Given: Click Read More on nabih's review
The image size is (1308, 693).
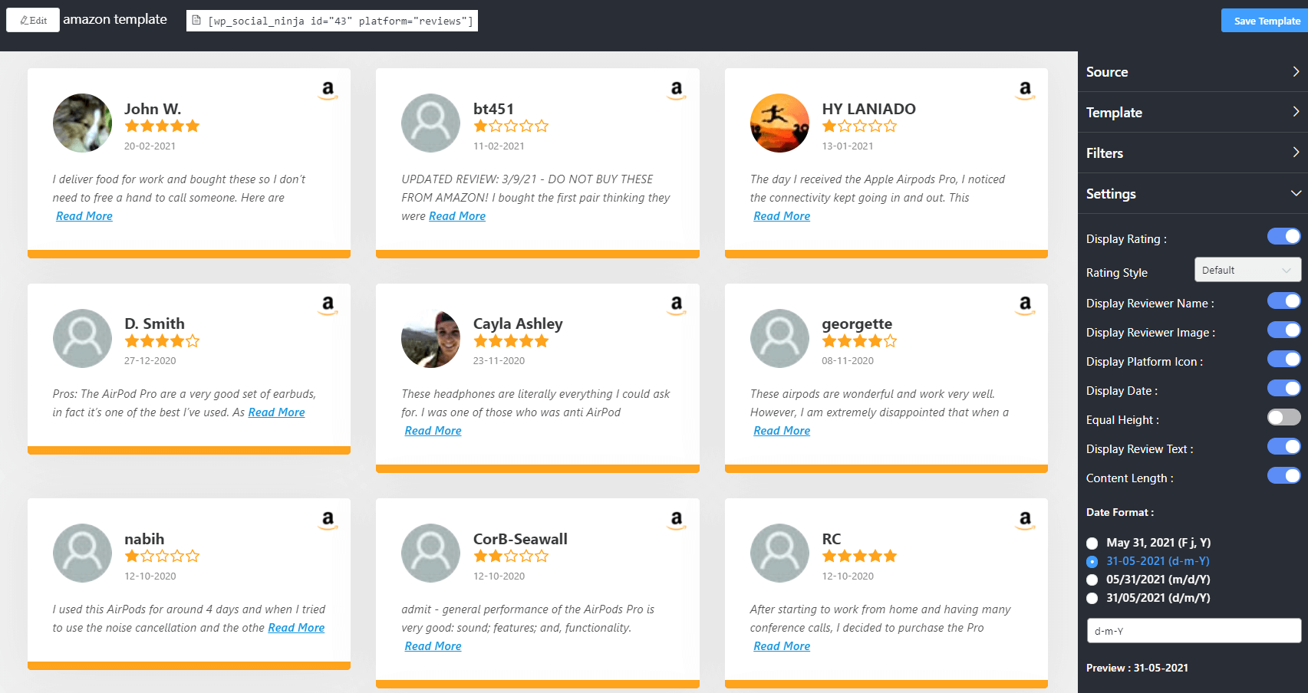Looking at the screenshot, I should click(296, 627).
